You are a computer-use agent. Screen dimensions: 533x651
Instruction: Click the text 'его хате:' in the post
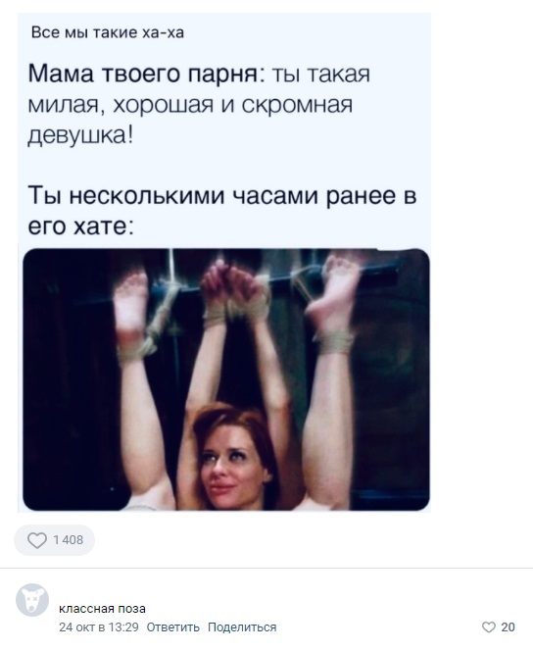81,226
